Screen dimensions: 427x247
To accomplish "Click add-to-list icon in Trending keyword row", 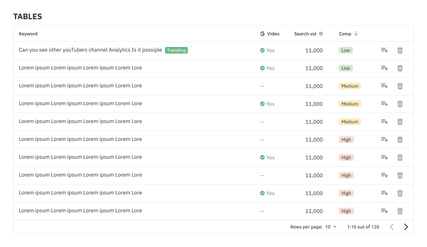I will click(x=384, y=50).
